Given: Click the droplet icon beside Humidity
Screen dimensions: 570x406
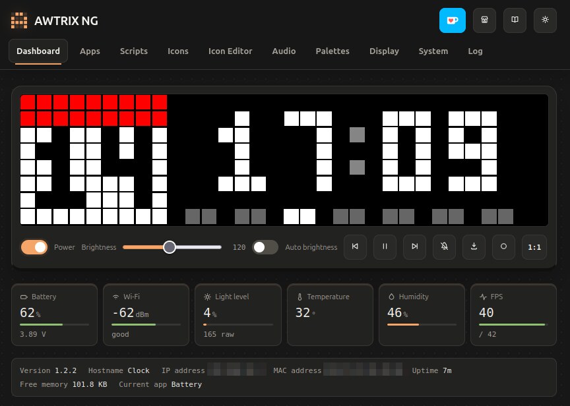Looking at the screenshot, I should coord(391,297).
